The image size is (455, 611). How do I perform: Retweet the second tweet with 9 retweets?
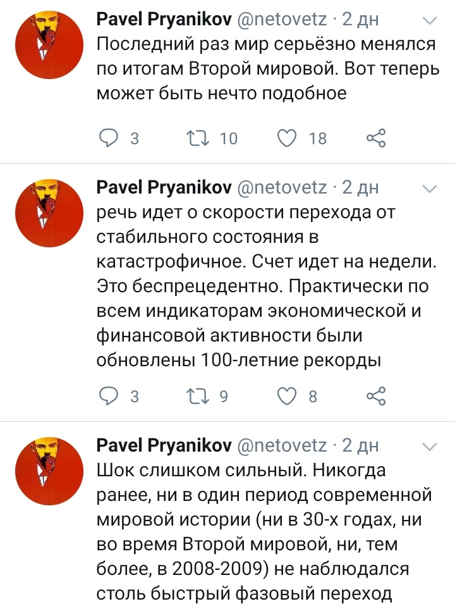click(x=198, y=396)
